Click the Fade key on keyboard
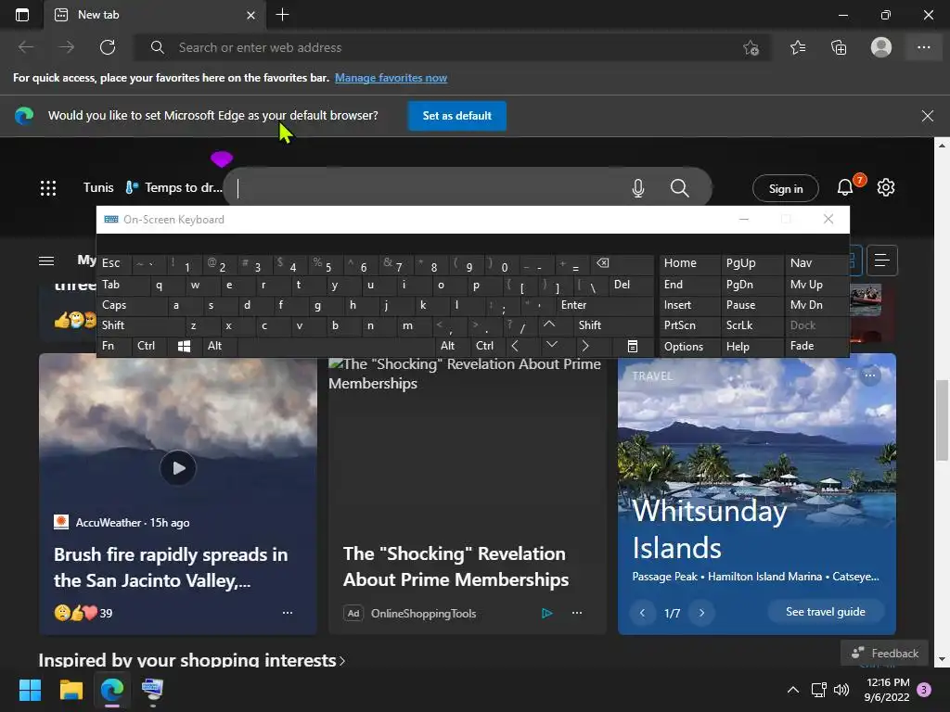 [x=815, y=346]
